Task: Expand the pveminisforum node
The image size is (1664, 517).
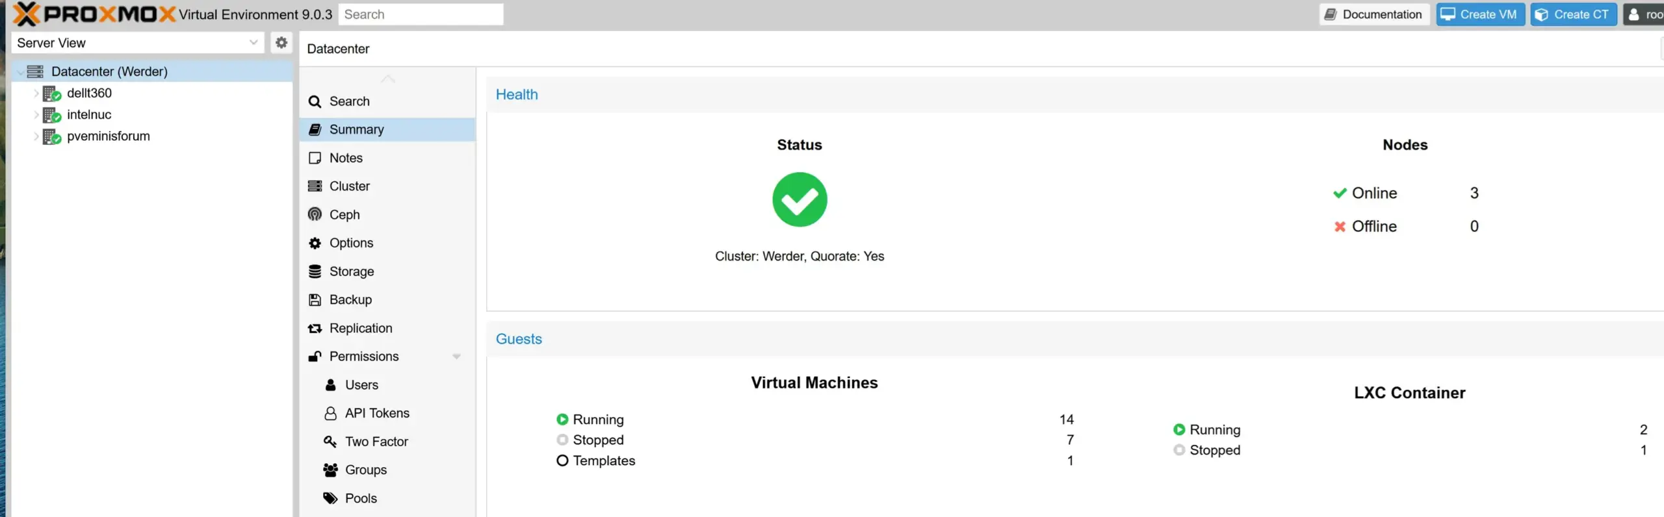Action: click(36, 136)
